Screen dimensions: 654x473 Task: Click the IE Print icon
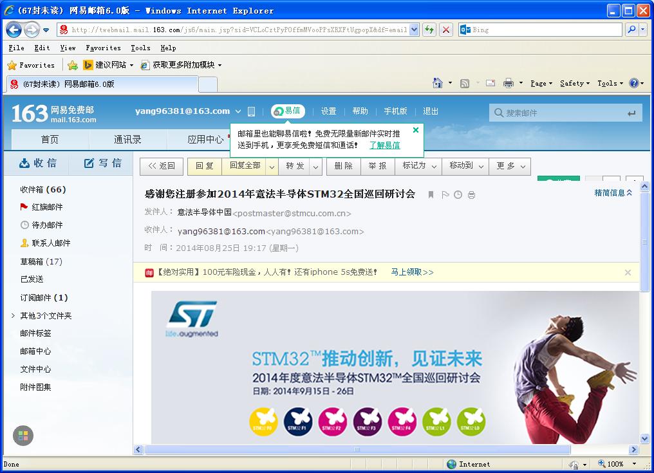[508, 83]
